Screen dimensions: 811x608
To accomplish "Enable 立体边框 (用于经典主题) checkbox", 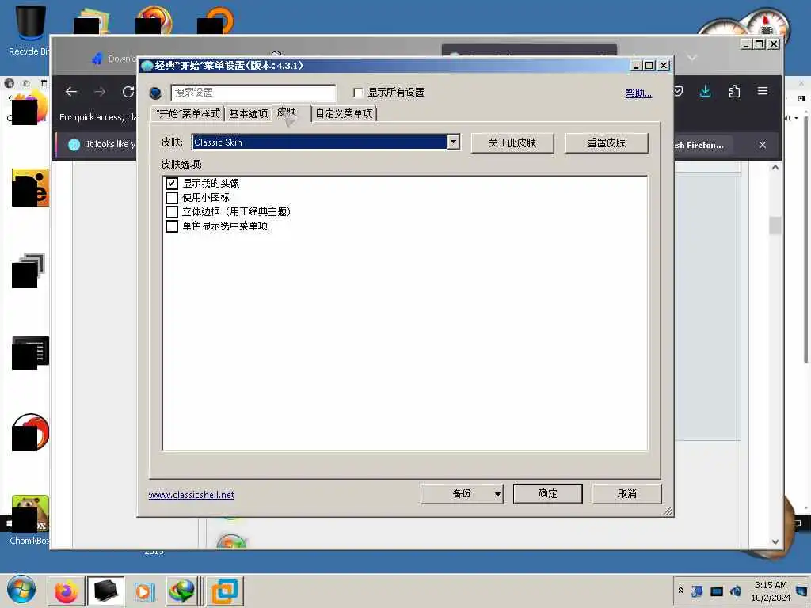I will point(172,212).
